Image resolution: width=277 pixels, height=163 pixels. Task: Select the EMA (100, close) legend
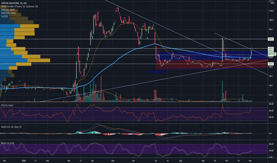pyautogui.click(x=8, y=13)
